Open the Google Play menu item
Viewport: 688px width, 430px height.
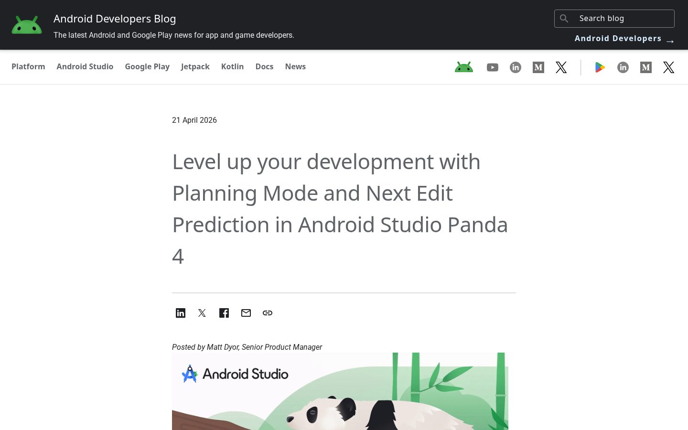(x=147, y=66)
